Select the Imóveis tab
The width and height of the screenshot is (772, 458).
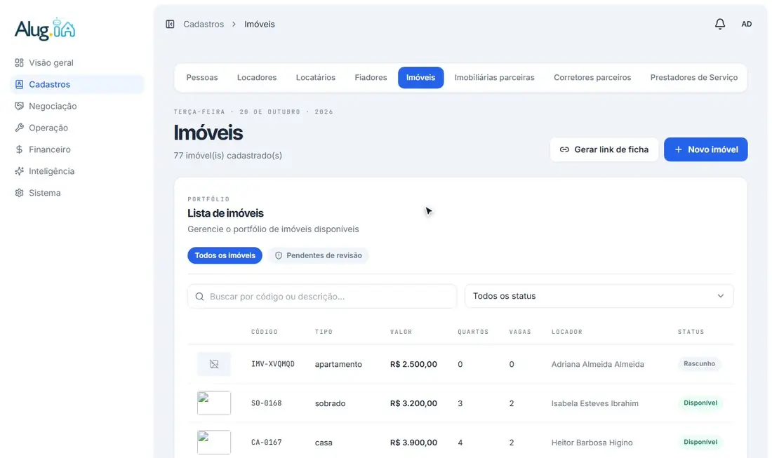click(x=420, y=77)
